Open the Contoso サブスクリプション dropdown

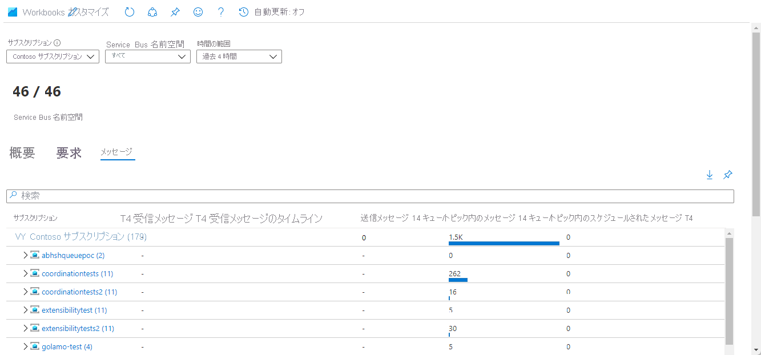click(x=53, y=57)
